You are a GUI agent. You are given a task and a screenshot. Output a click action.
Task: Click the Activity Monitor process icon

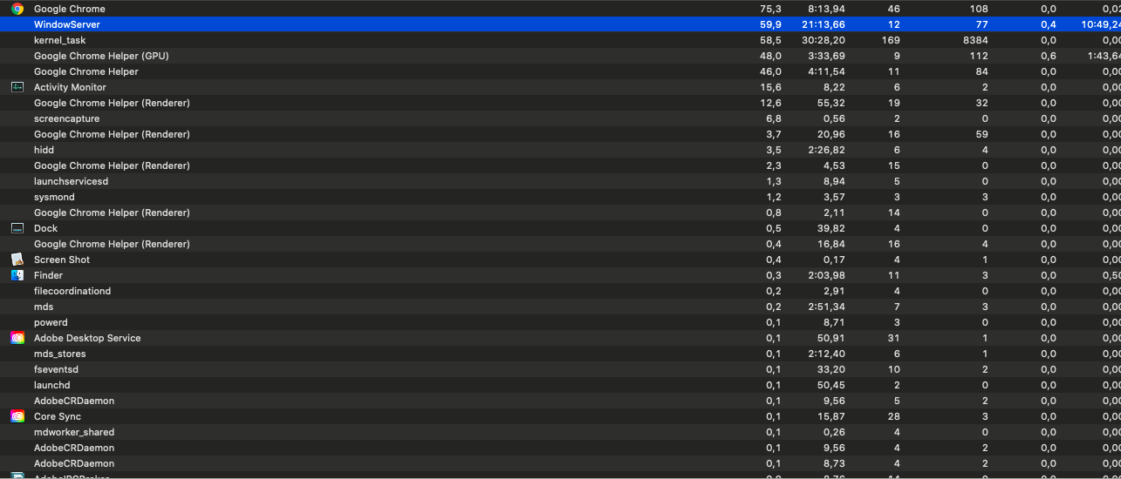[x=17, y=87]
